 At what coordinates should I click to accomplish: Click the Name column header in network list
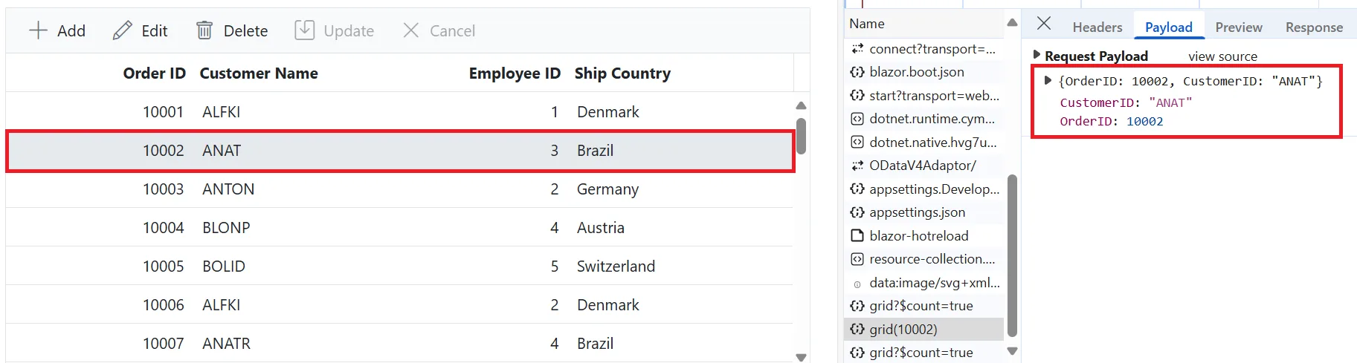(867, 24)
